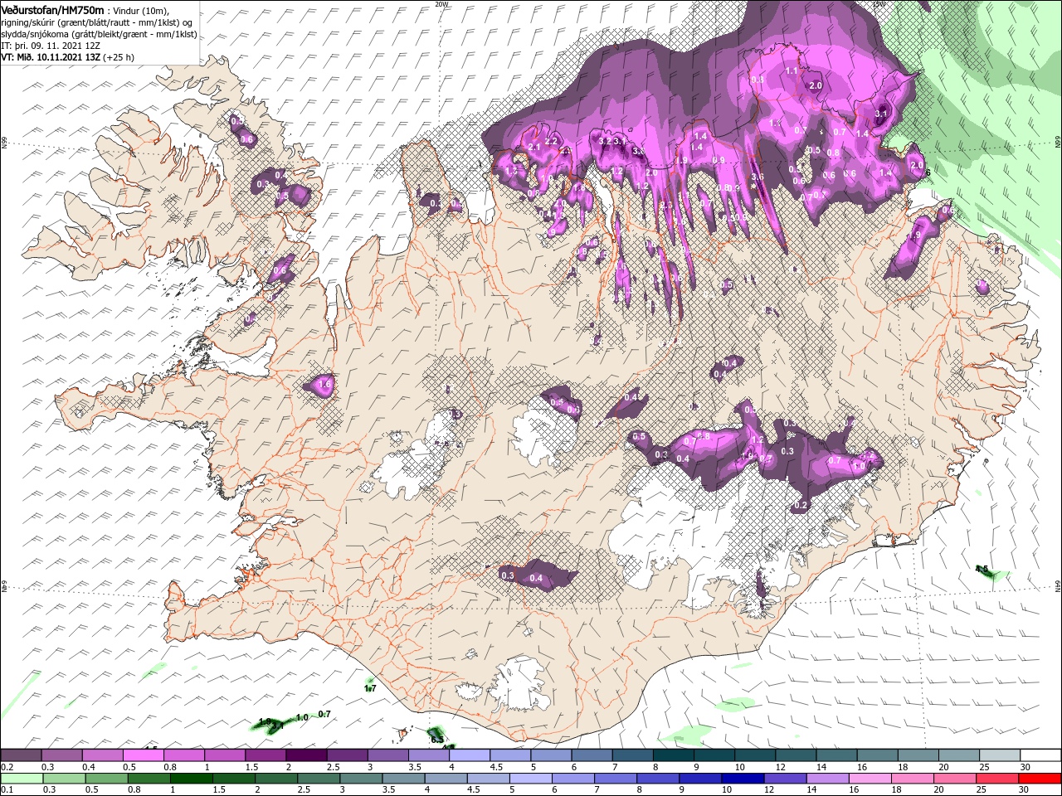Click the 1.7 rain value off the southwest coast

370,689
